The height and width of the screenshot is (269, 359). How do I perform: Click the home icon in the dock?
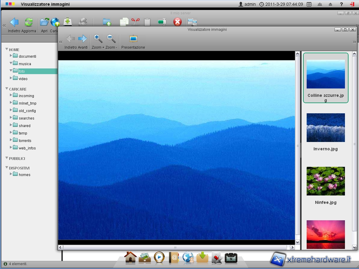(130, 257)
